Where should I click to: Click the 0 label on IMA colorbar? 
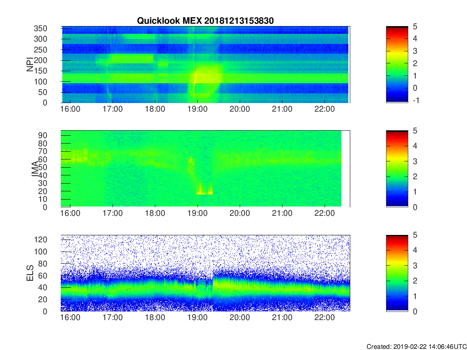pos(416,207)
